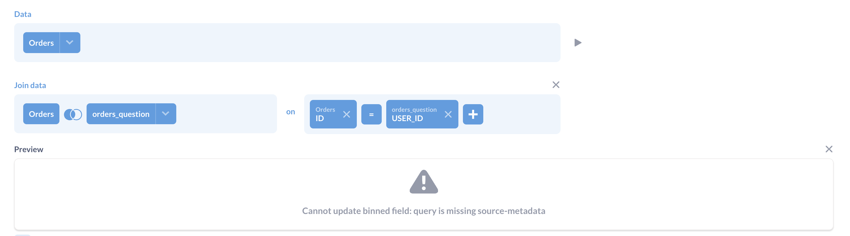Open the orders_question USER_ID field selector
Image resolution: width=850 pixels, height=236 pixels.
(x=414, y=114)
